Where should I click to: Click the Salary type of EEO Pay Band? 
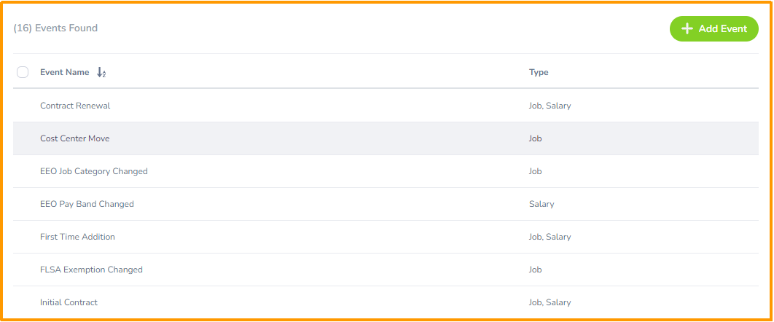pyautogui.click(x=542, y=204)
